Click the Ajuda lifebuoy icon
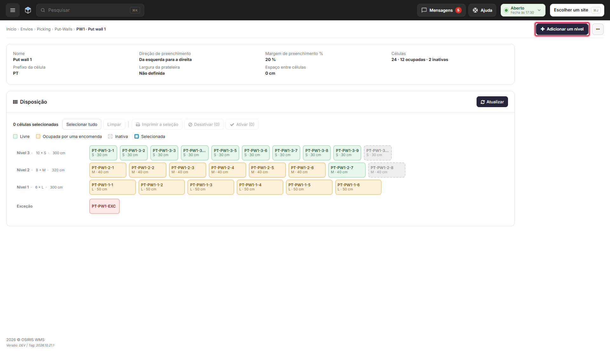This screenshot has width=610, height=356. [x=475, y=10]
